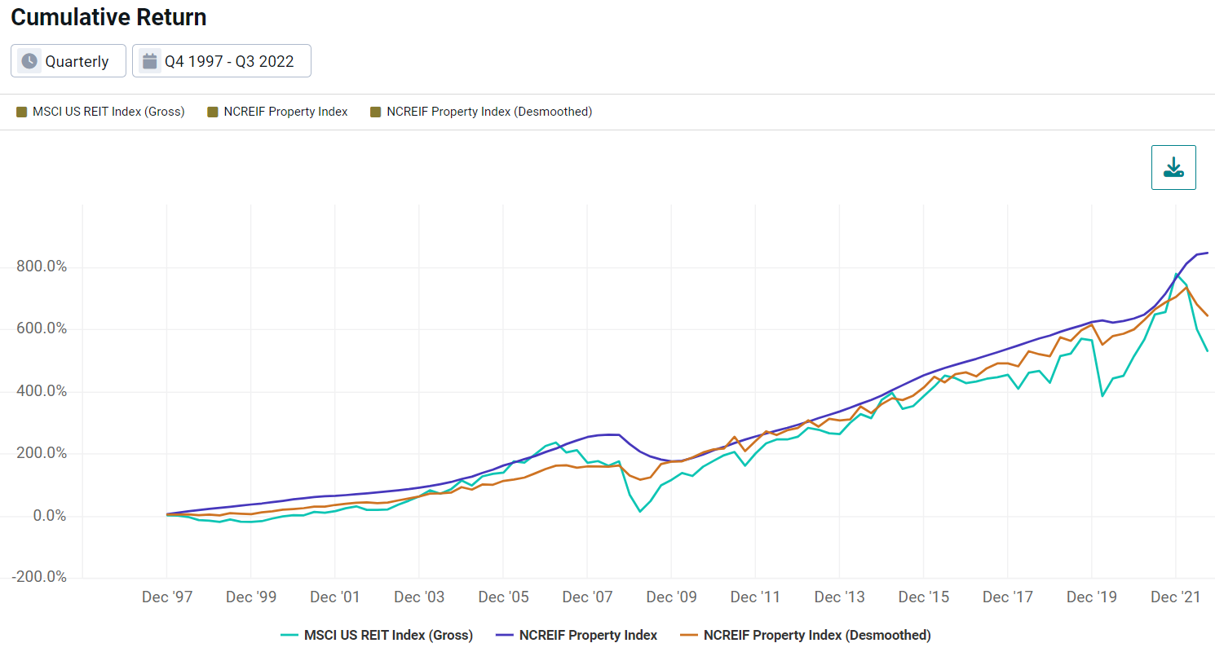Click the top NCREIF Property Index color swatch
The width and height of the screenshot is (1215, 652).
[213, 112]
